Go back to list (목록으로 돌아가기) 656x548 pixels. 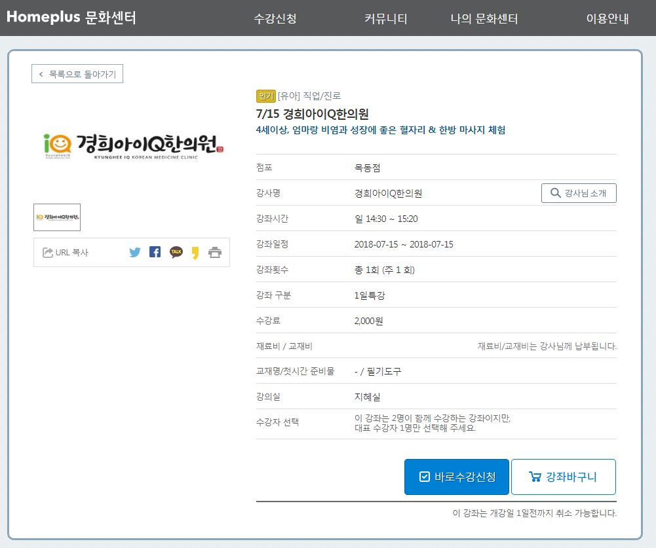coord(77,74)
